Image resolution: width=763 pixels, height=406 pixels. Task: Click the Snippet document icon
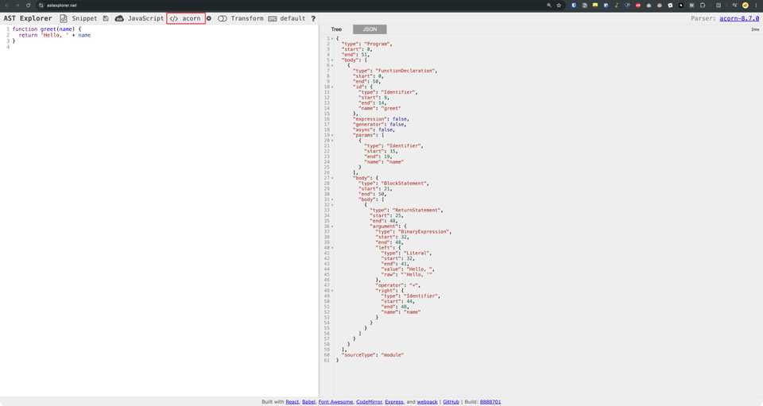64,18
